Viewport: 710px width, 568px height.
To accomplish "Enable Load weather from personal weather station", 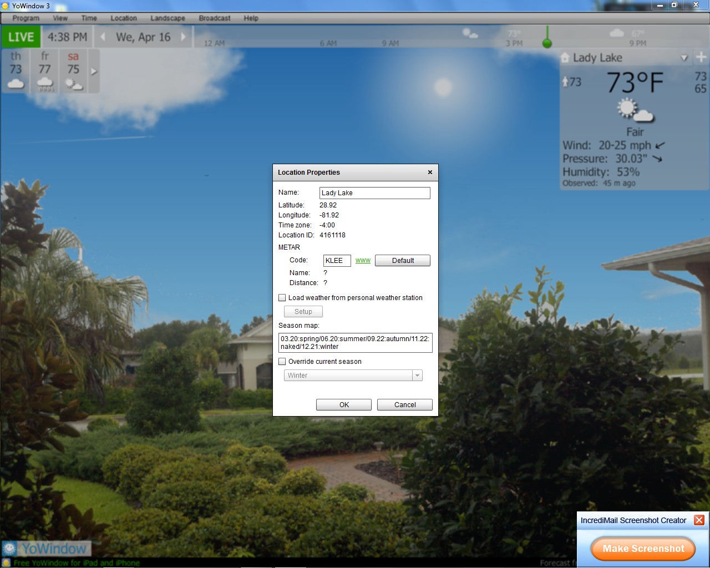I will pyautogui.click(x=282, y=298).
